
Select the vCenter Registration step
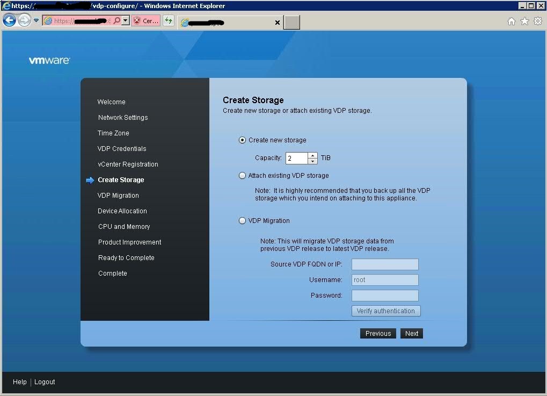point(128,164)
